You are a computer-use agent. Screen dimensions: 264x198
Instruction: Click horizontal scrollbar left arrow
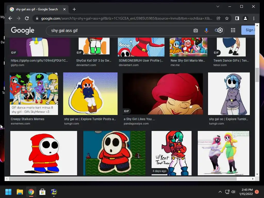tap(6, 179)
